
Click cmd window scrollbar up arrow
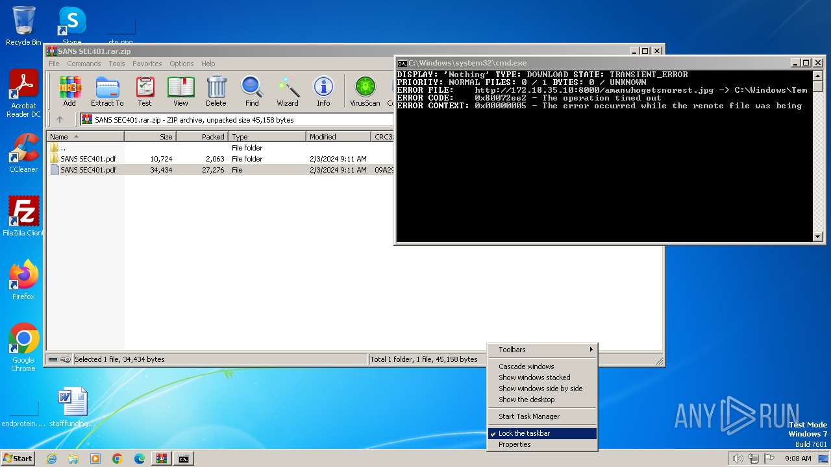tap(818, 75)
